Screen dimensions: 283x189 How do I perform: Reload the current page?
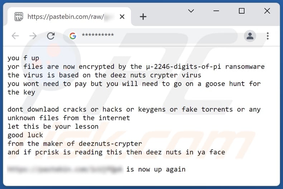(51, 36)
